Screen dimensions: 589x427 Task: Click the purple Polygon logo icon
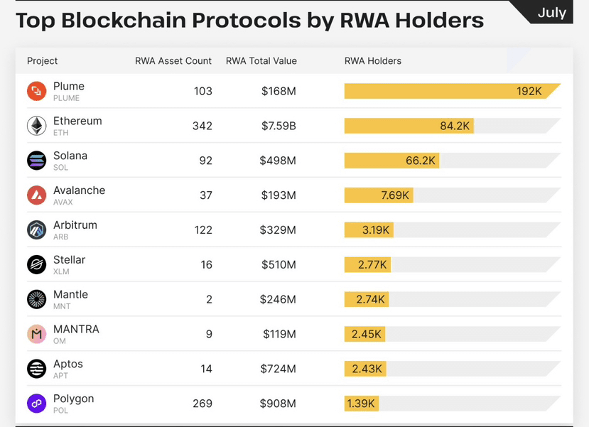point(36,404)
